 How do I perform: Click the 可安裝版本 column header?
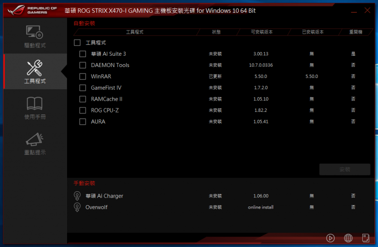point(262,32)
